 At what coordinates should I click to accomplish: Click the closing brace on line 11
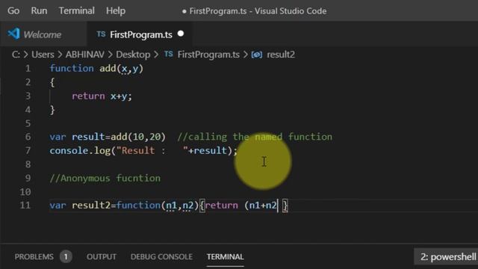pos(285,205)
